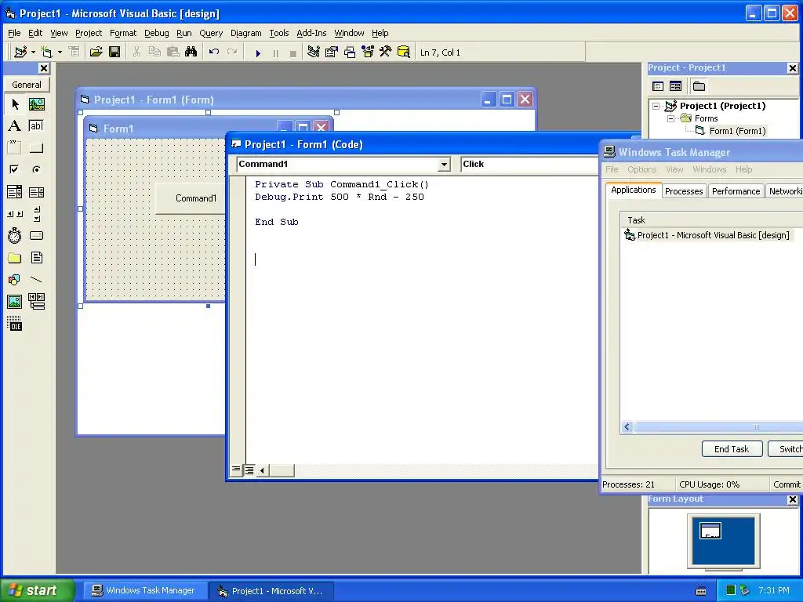This screenshot has height=602, width=803.
Task: Toggle Folders in the Project panel
Action: (x=699, y=86)
